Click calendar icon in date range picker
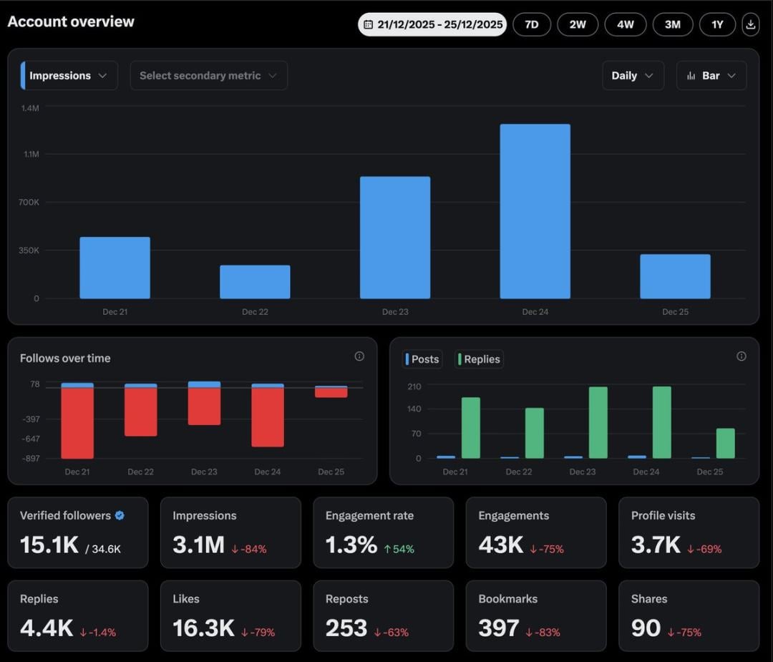This screenshot has width=773, height=662. 368,24
